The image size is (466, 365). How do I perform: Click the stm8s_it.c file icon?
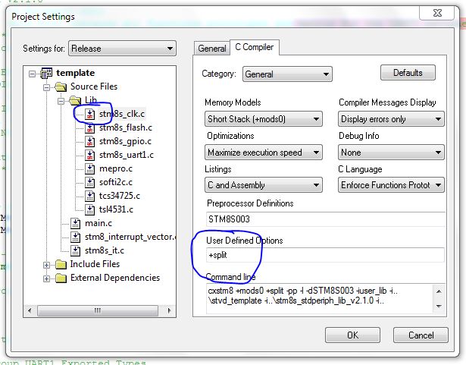click(76, 250)
